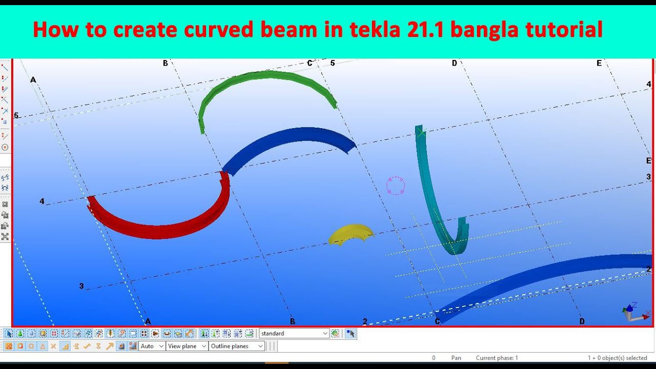The width and height of the screenshot is (656, 369).
Task: Click the snap to geometry lines icon
Action: tap(133, 346)
